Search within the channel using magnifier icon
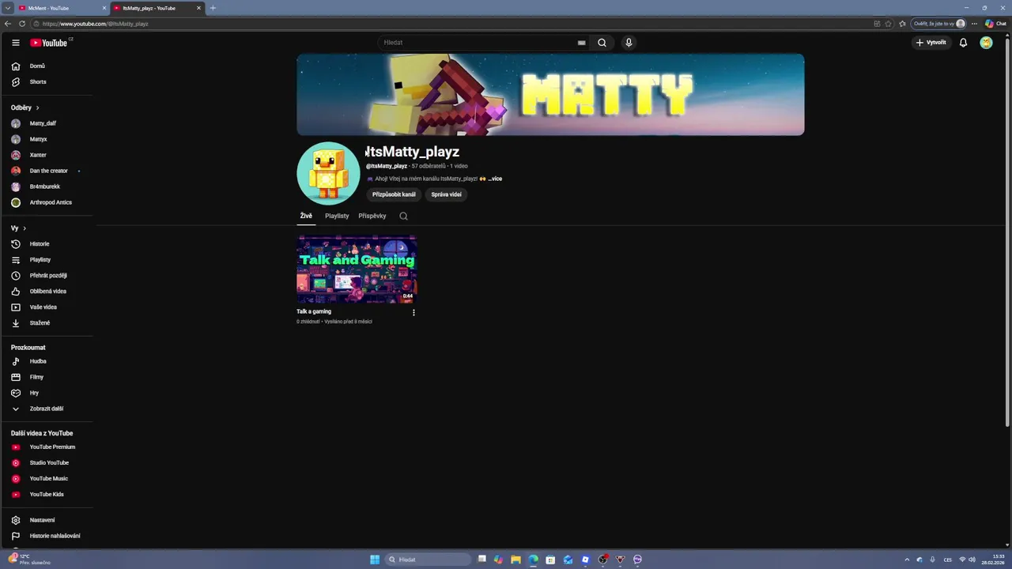 (x=403, y=216)
